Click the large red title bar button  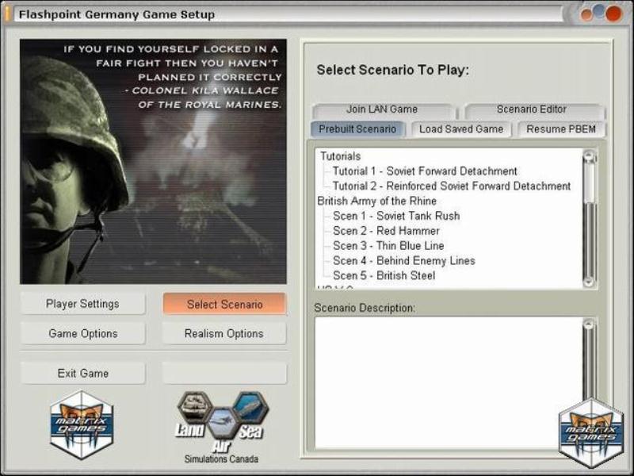pyautogui.click(x=613, y=14)
